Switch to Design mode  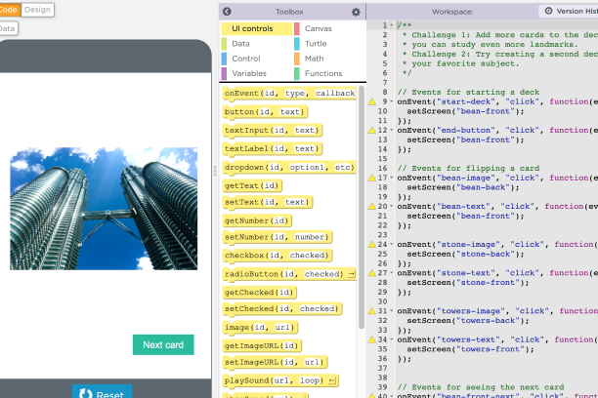pos(38,9)
